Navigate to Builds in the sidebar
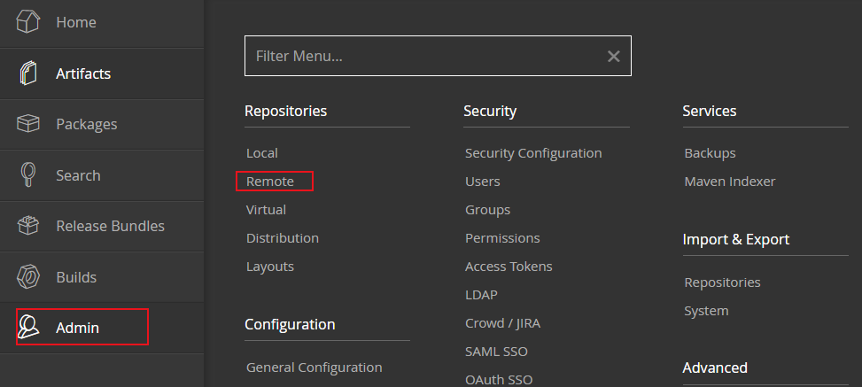862x387 pixels. click(102, 277)
